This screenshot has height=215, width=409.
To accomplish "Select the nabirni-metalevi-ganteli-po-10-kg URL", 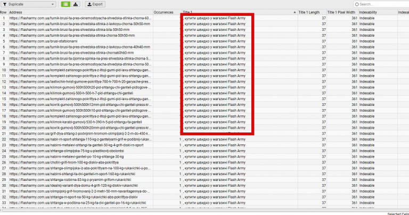I will pos(67,156).
